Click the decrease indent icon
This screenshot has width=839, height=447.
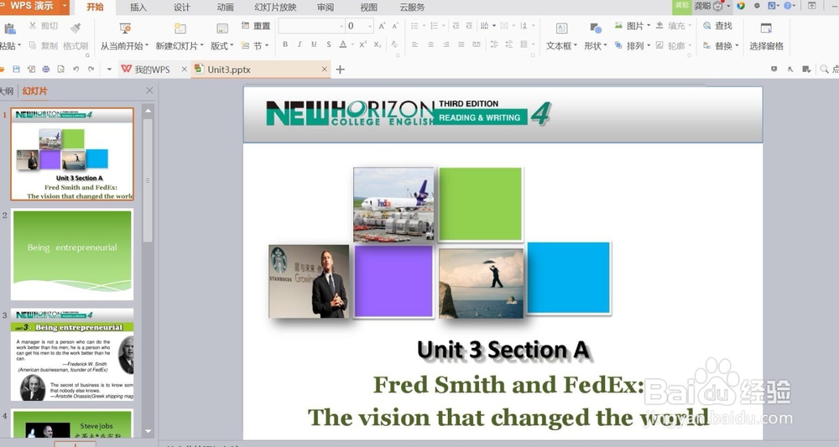coord(456,26)
